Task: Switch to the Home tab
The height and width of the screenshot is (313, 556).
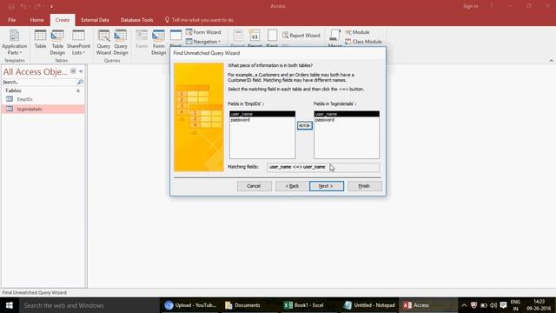Action: 36,20
